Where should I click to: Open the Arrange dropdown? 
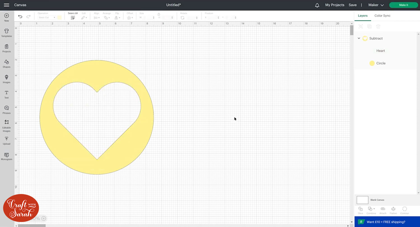tap(107, 18)
